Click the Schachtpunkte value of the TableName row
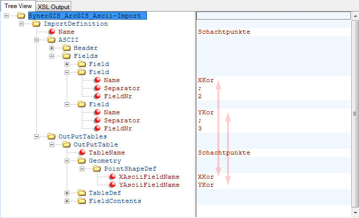This screenshot has width=359, height=218. pos(224,153)
